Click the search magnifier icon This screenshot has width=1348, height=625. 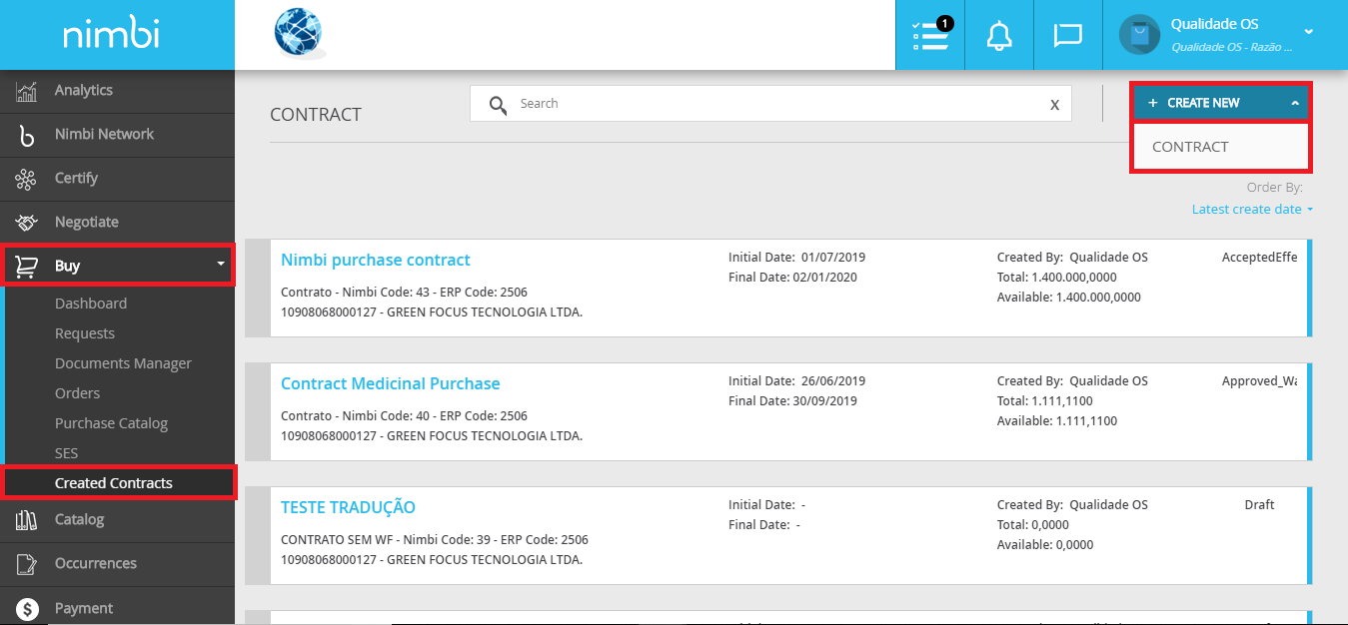click(x=498, y=105)
